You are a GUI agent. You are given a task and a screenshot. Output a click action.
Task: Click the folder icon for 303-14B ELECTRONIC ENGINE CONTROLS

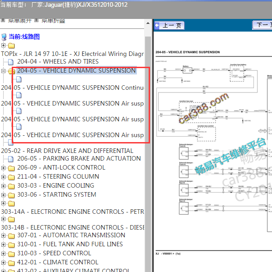click(11, 219)
